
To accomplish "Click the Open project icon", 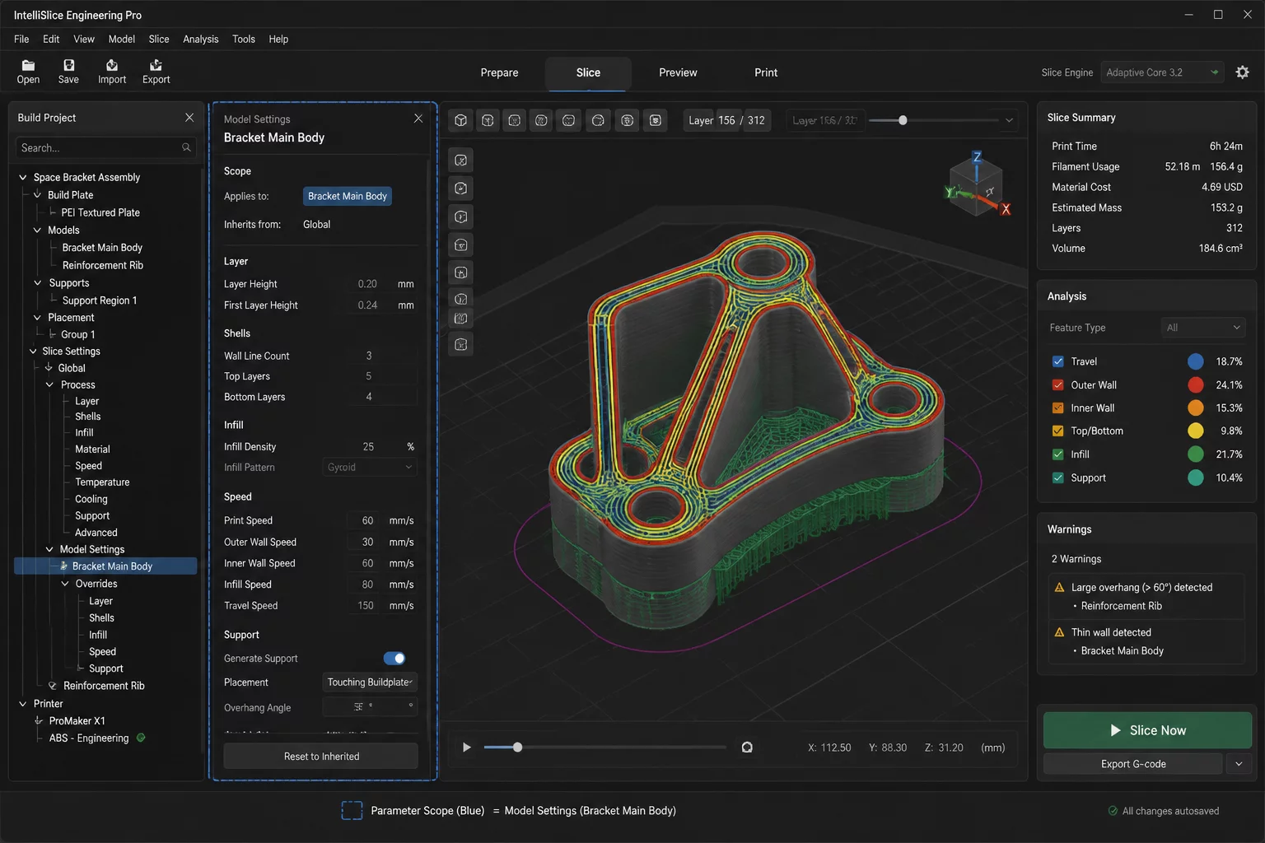I will [28, 65].
